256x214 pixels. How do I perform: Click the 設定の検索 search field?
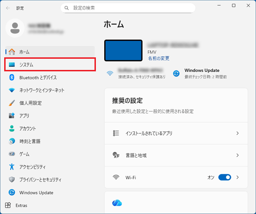[128, 8]
